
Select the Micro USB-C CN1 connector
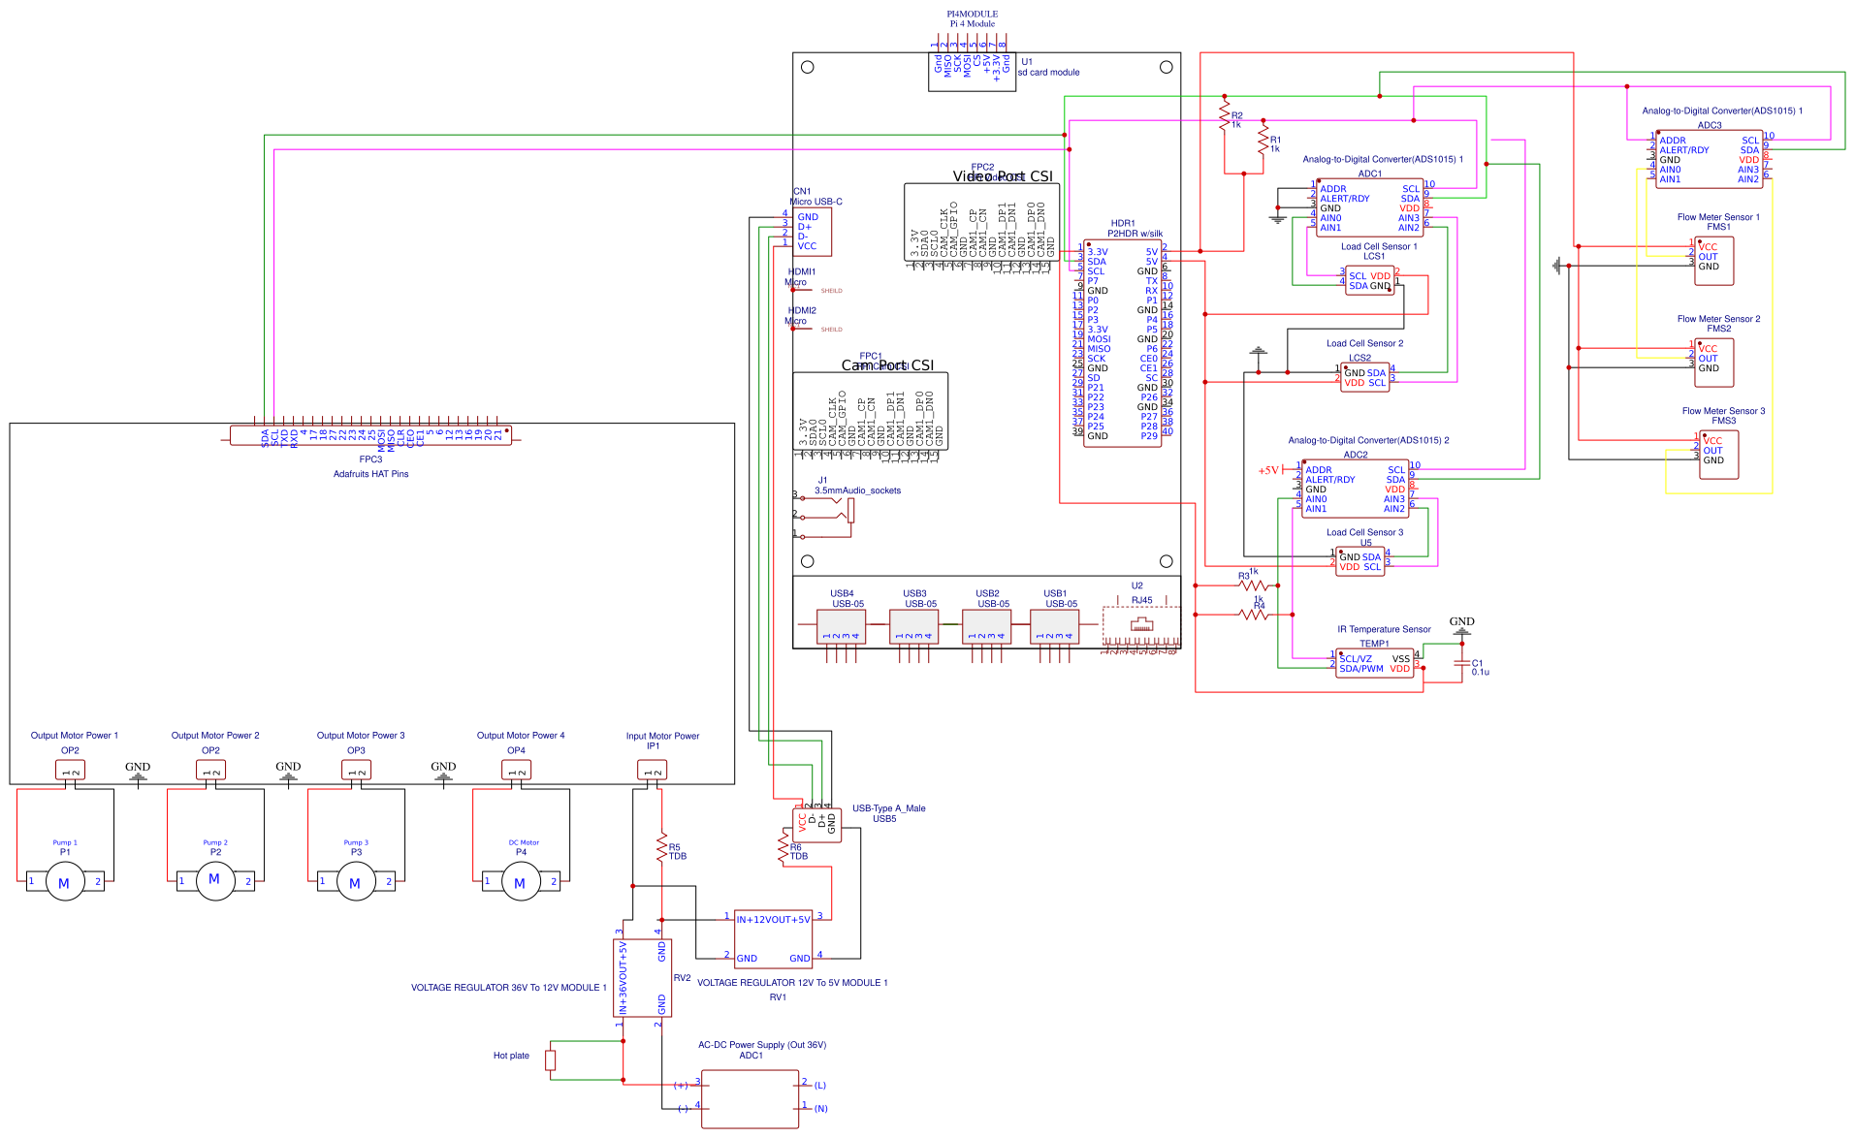(x=812, y=232)
